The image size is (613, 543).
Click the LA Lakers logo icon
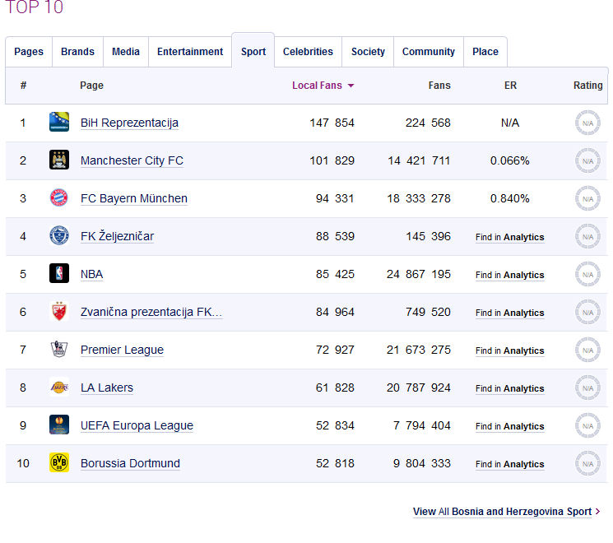coord(59,388)
